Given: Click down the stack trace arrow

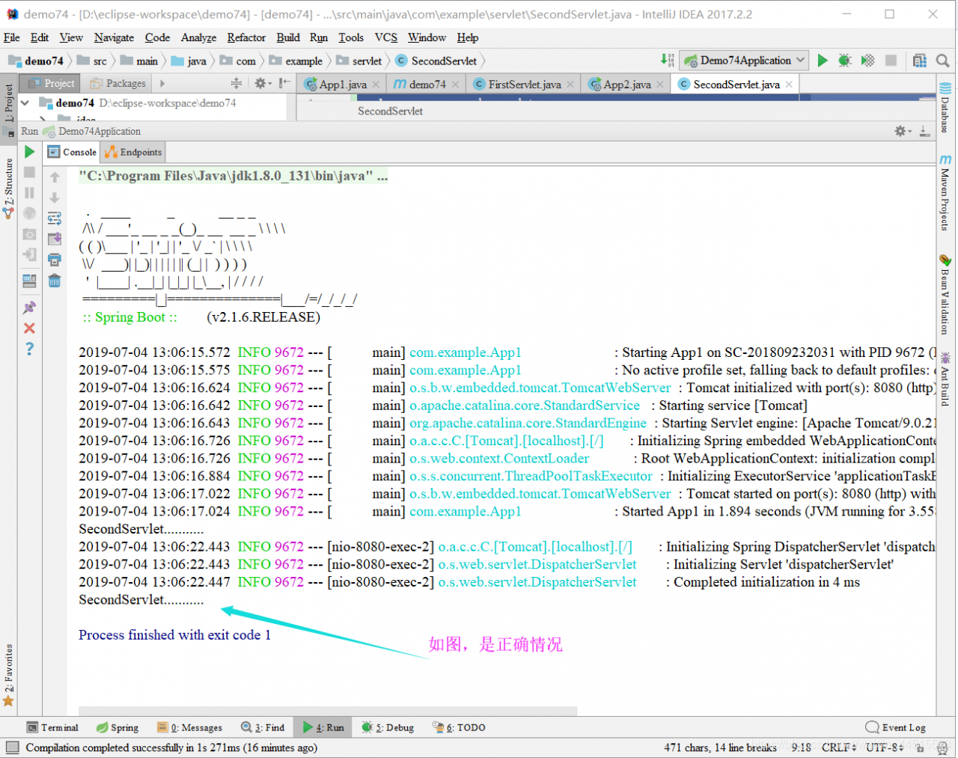Looking at the screenshot, I should (54, 198).
